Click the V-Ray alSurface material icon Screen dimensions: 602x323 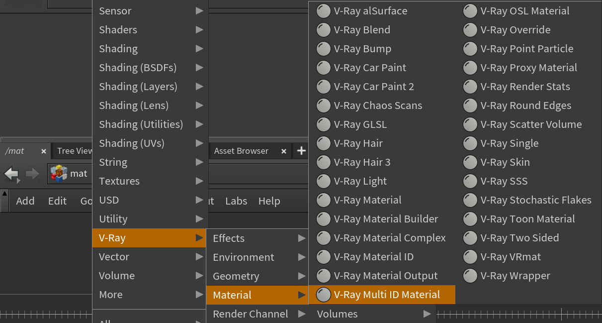[x=324, y=11]
